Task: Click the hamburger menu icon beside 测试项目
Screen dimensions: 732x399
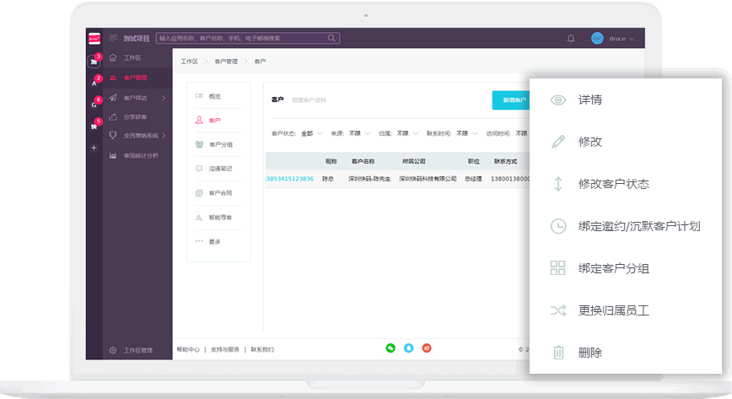Action: [x=113, y=39]
